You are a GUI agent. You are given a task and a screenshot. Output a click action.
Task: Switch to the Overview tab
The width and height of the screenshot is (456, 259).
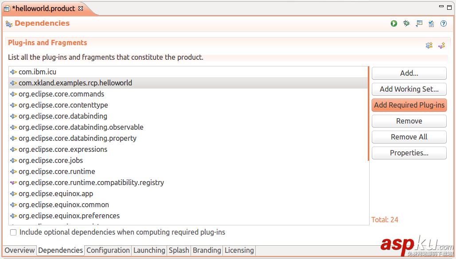click(x=19, y=250)
